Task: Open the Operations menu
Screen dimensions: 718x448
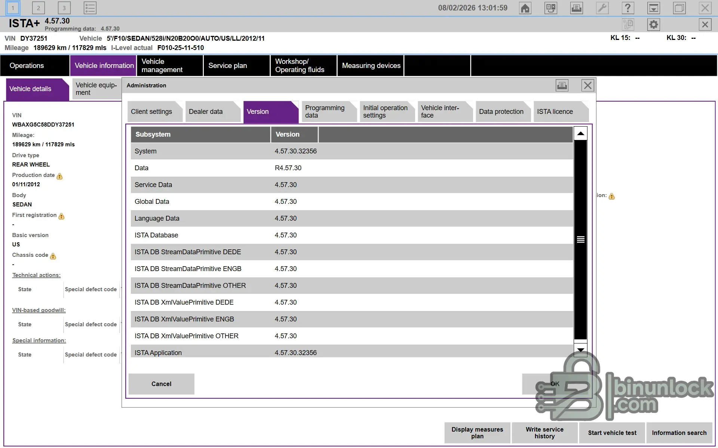Action: point(27,65)
